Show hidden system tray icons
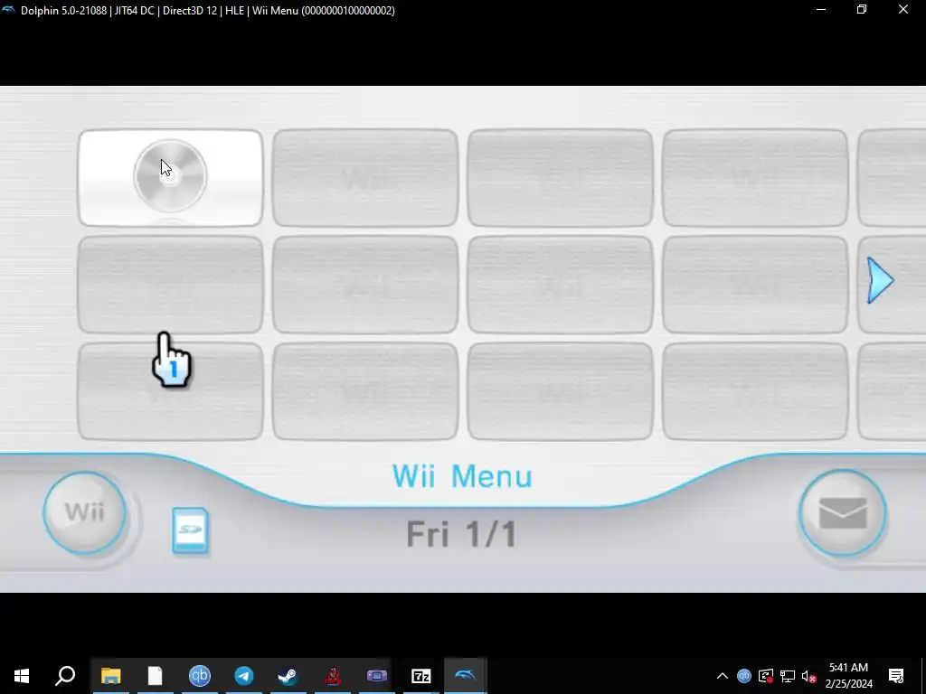 [x=723, y=676]
